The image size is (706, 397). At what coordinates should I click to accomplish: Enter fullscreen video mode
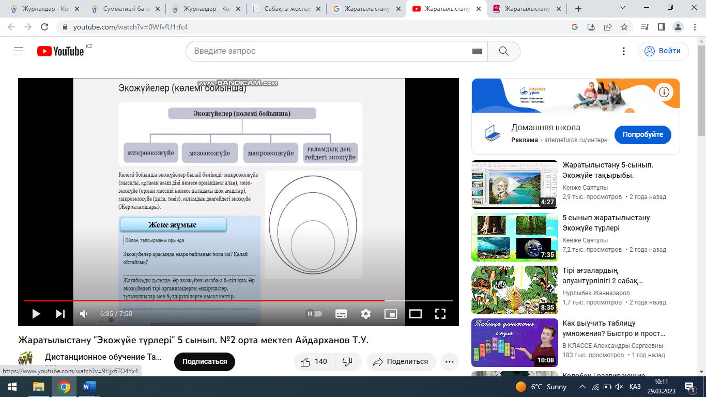pyautogui.click(x=440, y=313)
